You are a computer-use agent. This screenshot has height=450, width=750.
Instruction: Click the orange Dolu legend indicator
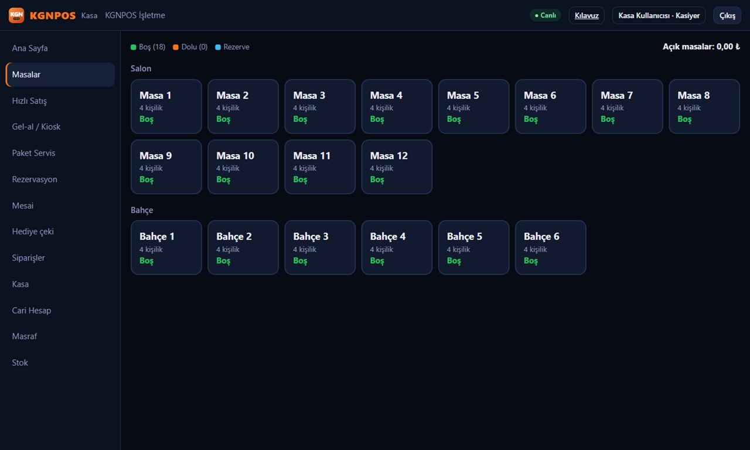(x=176, y=47)
